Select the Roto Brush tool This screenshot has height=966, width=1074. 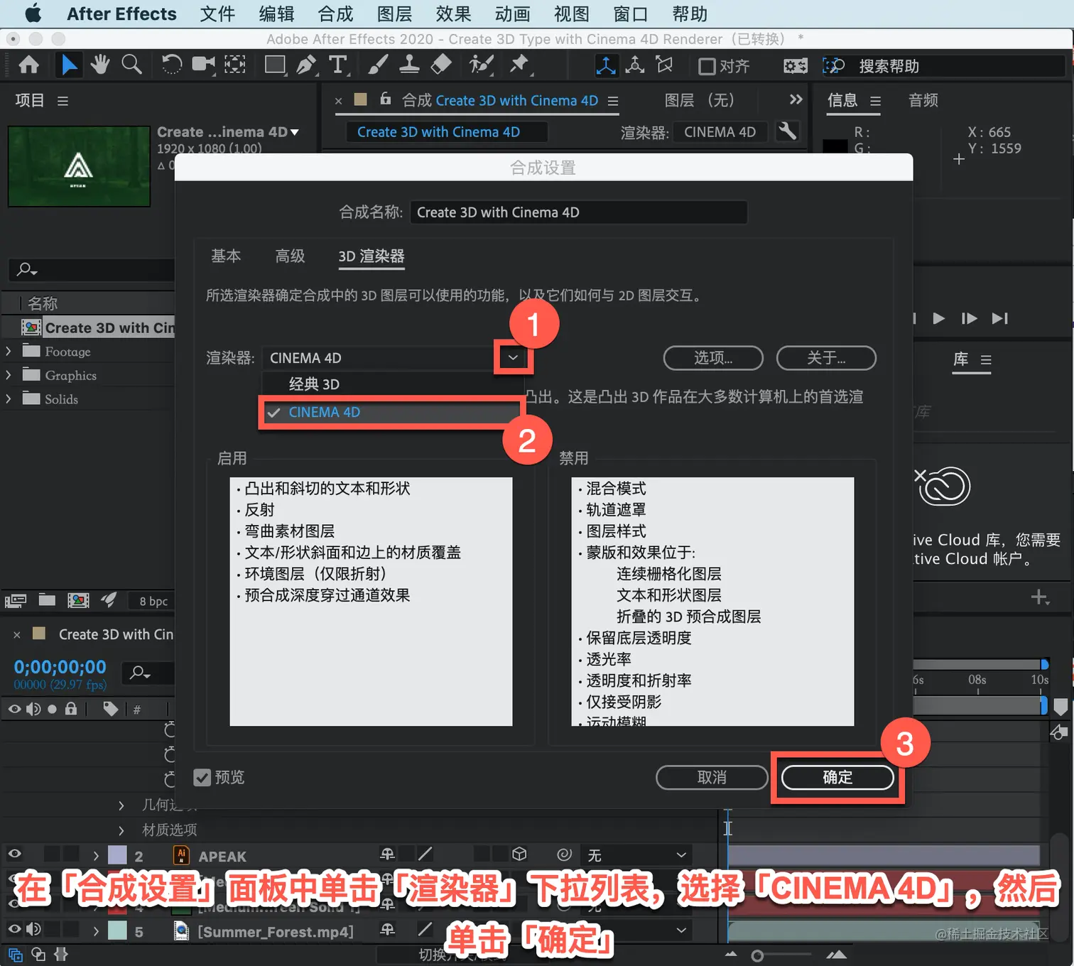(482, 65)
